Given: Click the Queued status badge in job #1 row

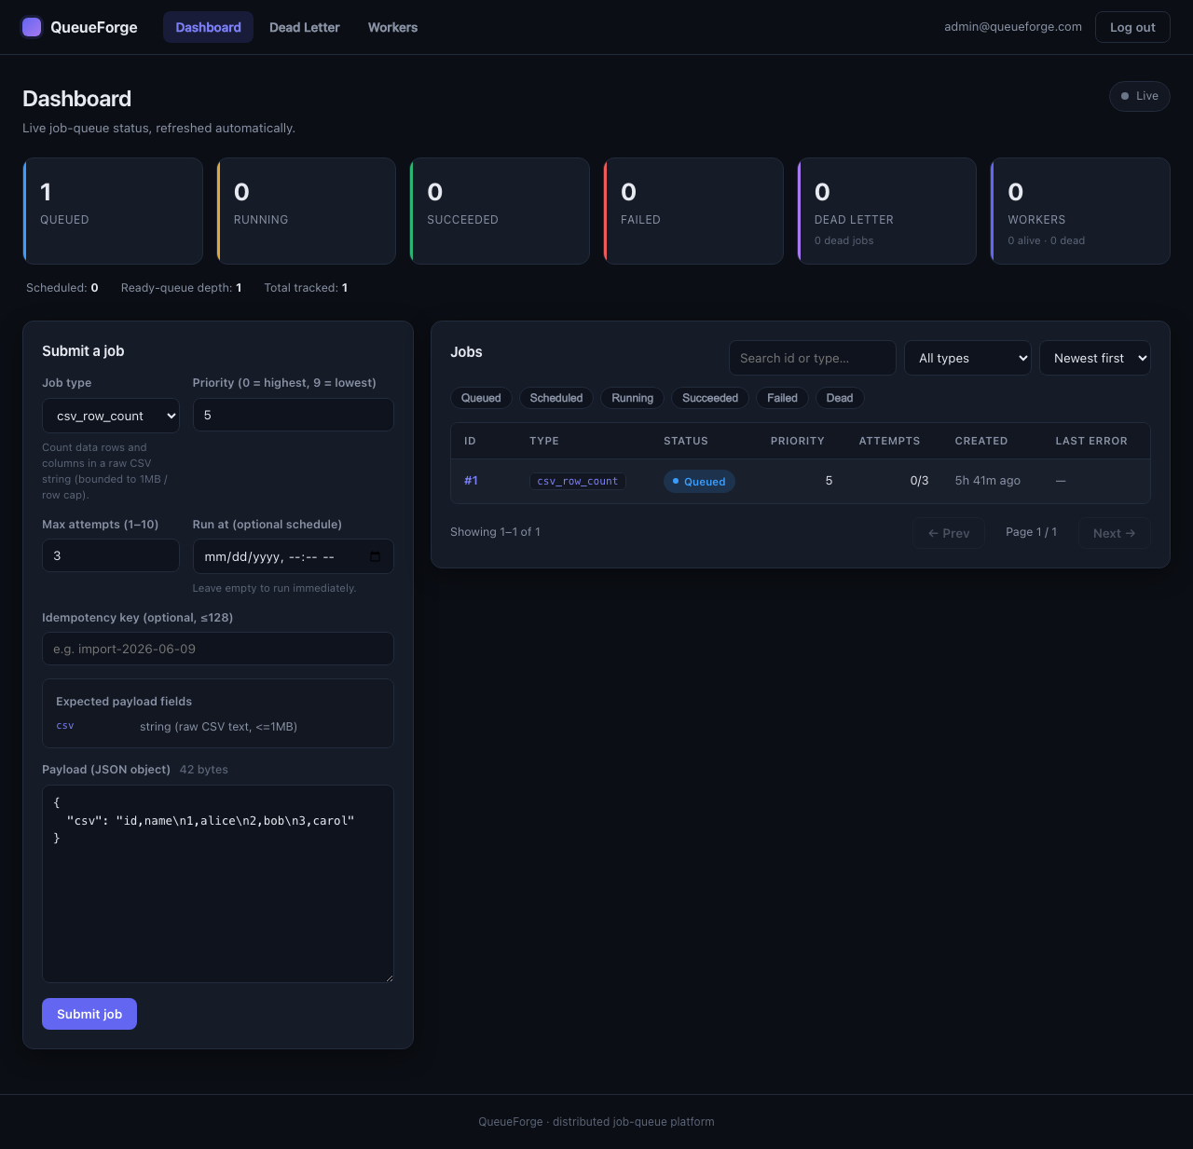Looking at the screenshot, I should (699, 482).
